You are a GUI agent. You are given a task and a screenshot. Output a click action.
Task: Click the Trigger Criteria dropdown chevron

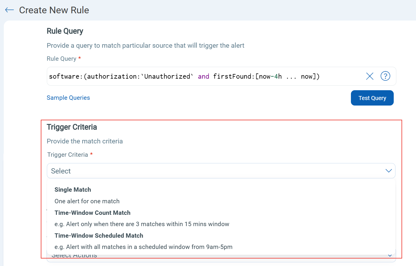pos(389,171)
